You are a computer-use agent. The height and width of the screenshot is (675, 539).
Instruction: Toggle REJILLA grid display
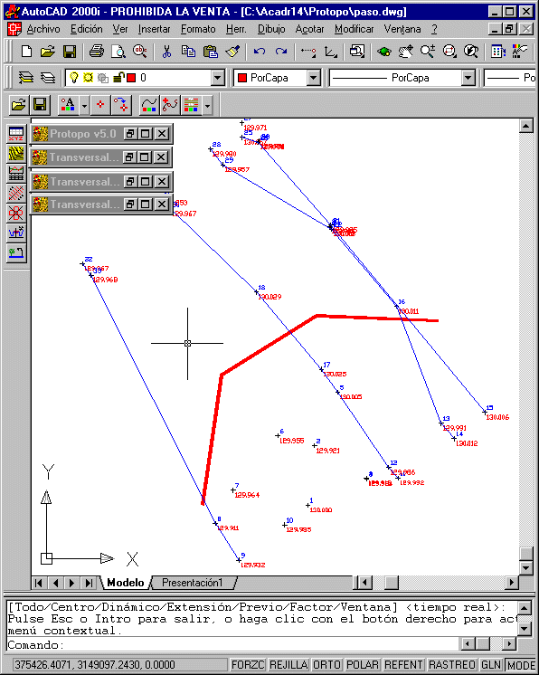(288, 665)
